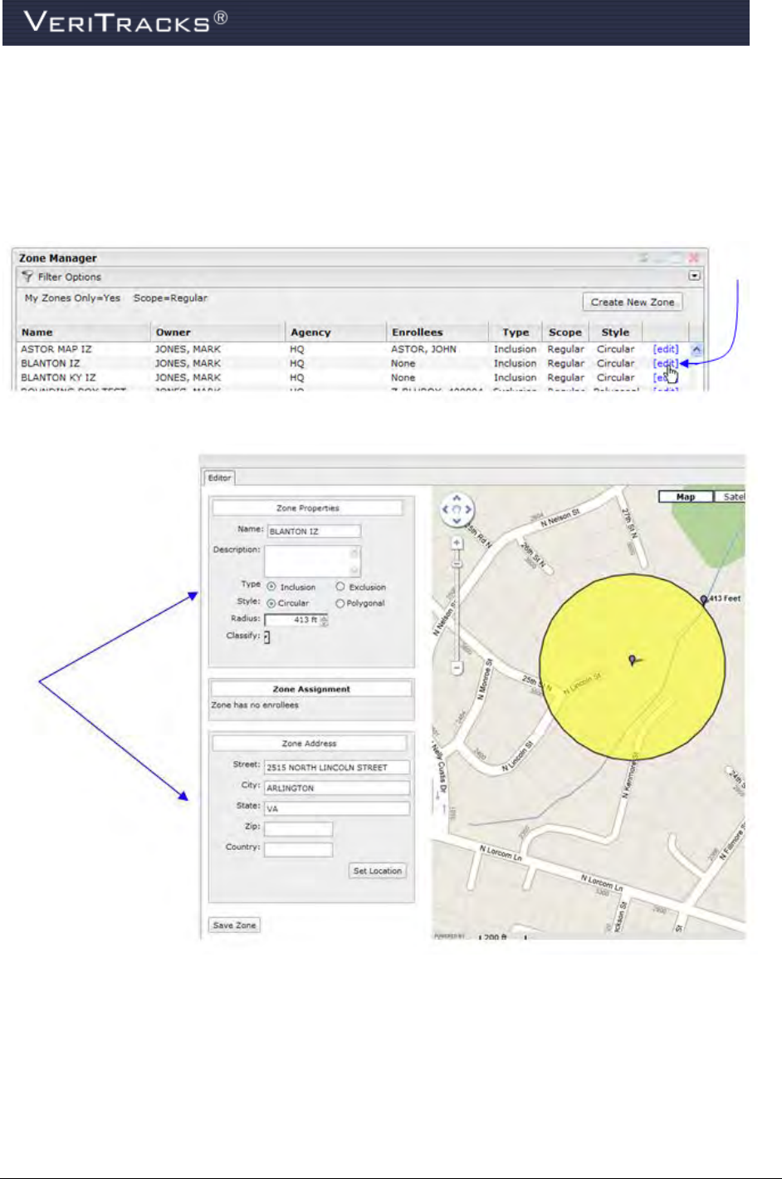Click the Street address field
782x1179 pixels.
click(x=337, y=767)
